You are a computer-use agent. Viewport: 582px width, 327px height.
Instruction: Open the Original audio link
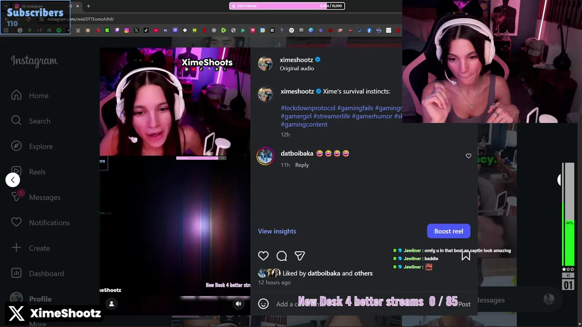point(297,69)
